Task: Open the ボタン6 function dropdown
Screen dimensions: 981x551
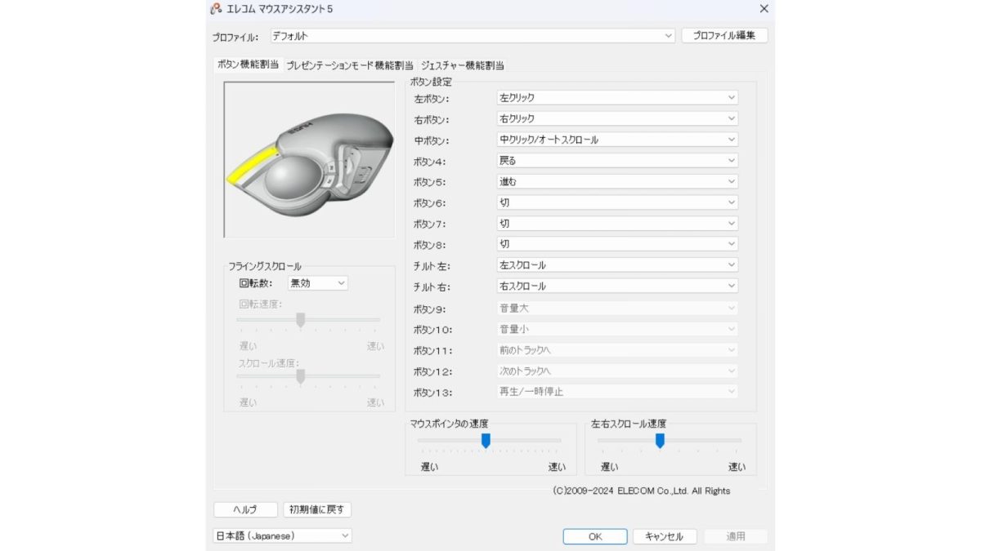Action: [617, 202]
